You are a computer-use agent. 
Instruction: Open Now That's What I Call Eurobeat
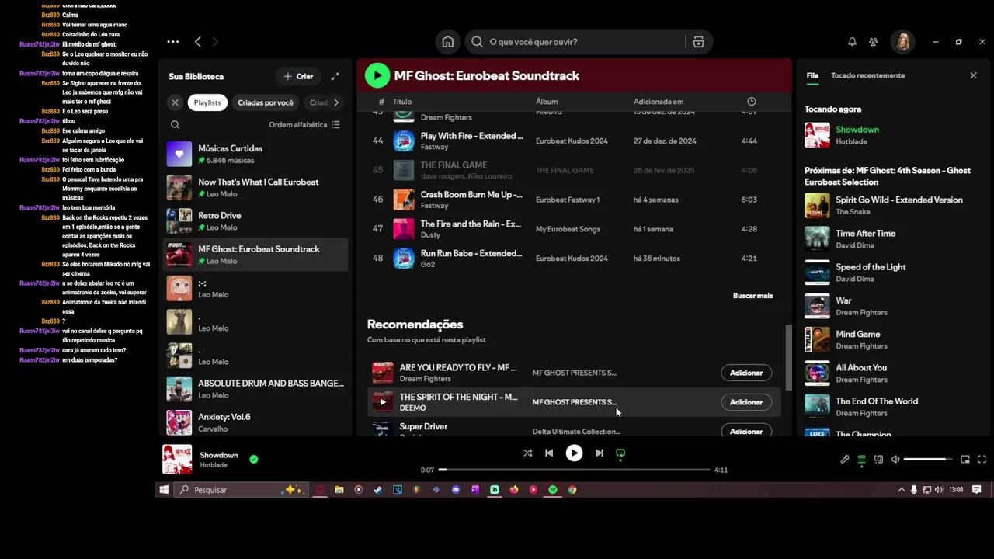256,187
